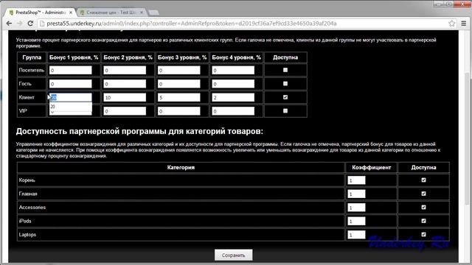Edit level 4 bonus for Посетитель

pos(233,71)
